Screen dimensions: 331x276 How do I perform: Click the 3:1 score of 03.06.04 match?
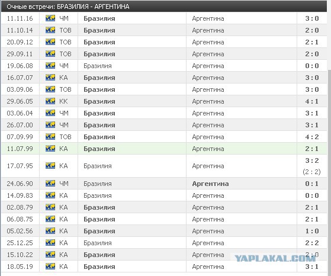click(x=312, y=113)
